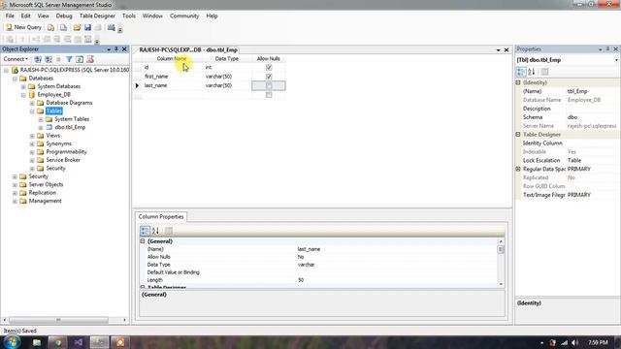Select the Synonyms folder
The height and width of the screenshot is (349, 621).
coord(58,143)
